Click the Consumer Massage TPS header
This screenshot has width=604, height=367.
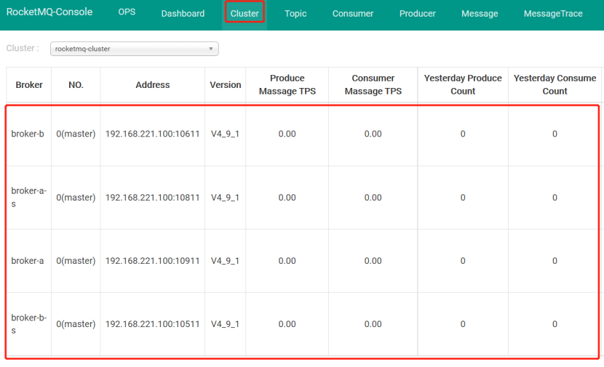click(x=373, y=84)
